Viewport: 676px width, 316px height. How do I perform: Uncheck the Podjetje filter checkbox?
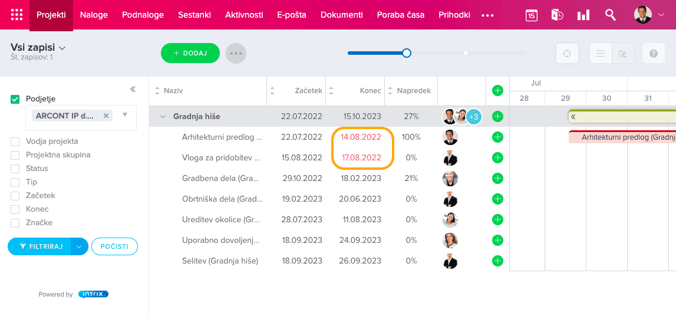click(x=15, y=99)
